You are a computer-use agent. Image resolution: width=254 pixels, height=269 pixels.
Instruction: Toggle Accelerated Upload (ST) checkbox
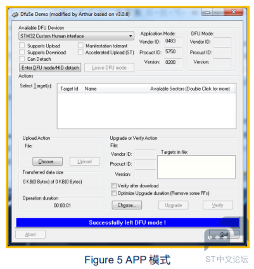pyautogui.click(x=80, y=52)
